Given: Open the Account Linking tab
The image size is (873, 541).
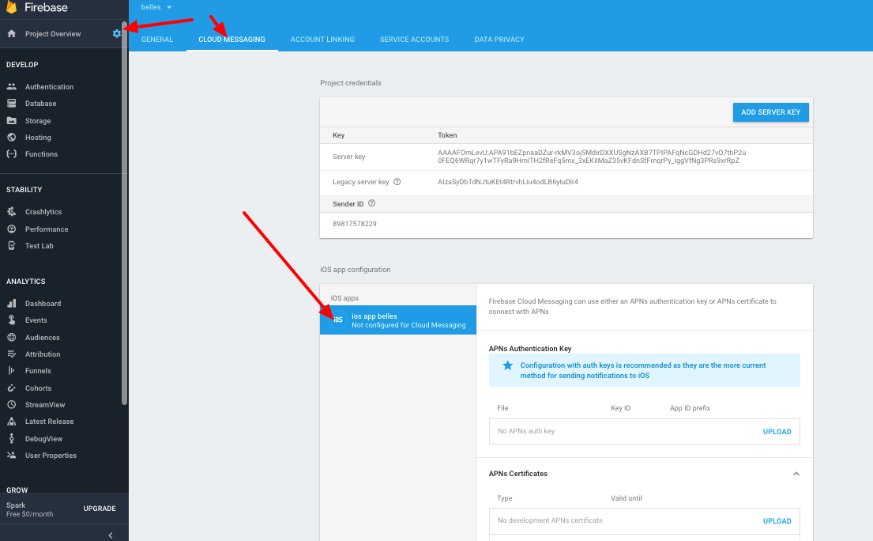Looking at the screenshot, I should (x=322, y=40).
